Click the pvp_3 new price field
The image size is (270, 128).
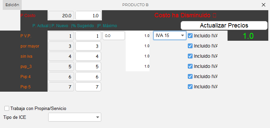point(88,67)
